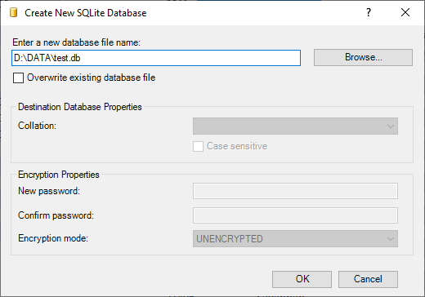Click the question mark help icon
Image resolution: width=425 pixels, height=297 pixels.
369,12
